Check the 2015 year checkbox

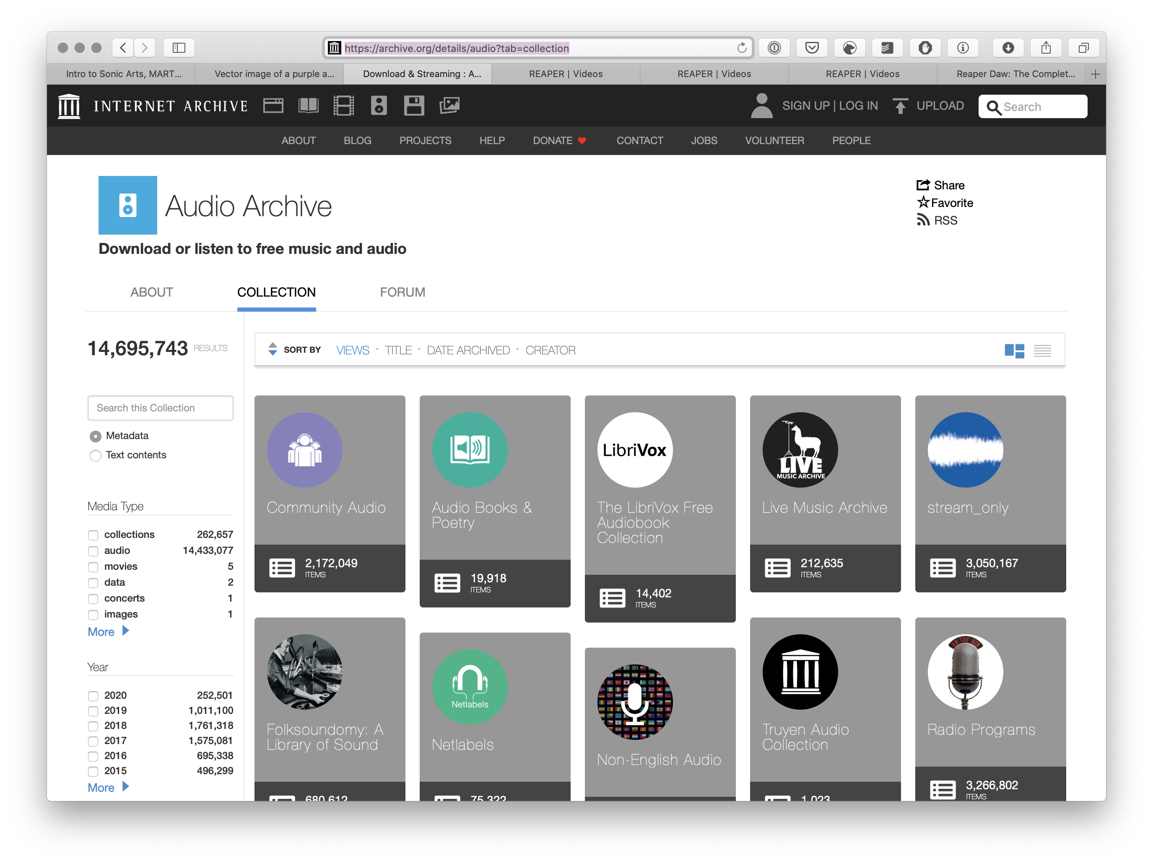point(93,771)
